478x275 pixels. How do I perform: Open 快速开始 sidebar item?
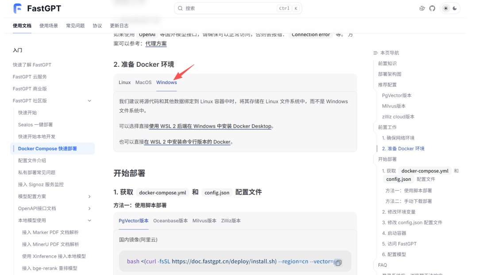tap(27, 113)
